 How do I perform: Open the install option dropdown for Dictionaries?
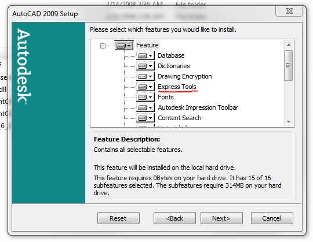point(145,66)
